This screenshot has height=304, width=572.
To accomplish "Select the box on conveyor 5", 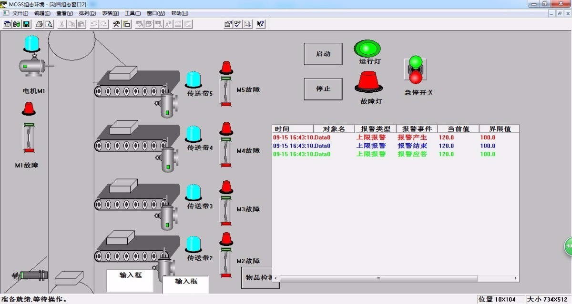I will tap(123, 73).
